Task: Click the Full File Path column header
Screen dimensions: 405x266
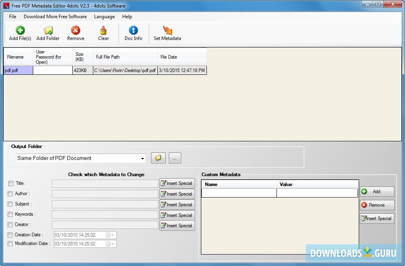Action: point(125,57)
